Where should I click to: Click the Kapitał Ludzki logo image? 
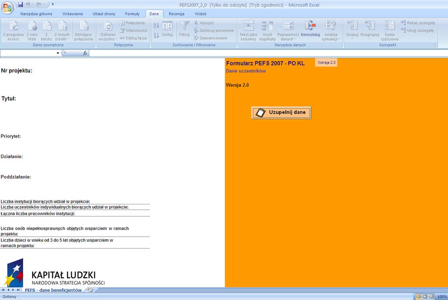54,272
